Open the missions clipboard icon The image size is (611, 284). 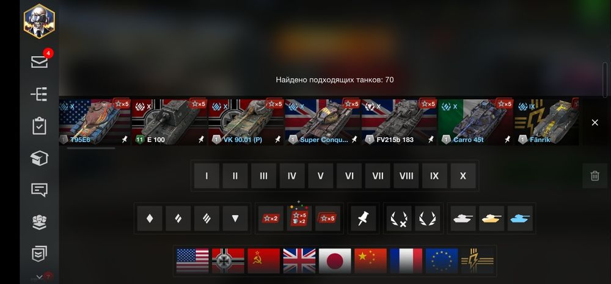click(x=39, y=126)
